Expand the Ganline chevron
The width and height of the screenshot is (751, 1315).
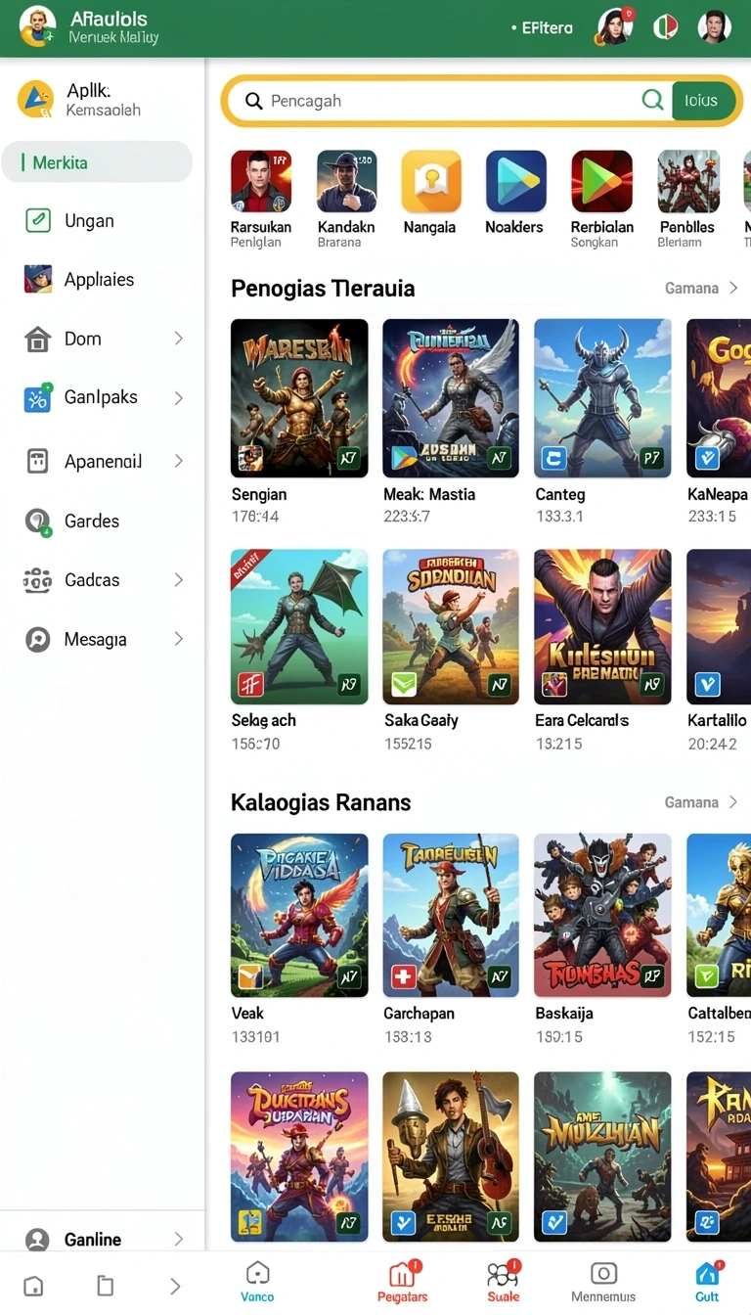[x=178, y=1239]
